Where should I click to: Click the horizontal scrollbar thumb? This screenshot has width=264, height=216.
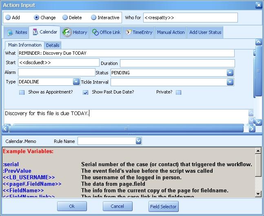click(126, 129)
